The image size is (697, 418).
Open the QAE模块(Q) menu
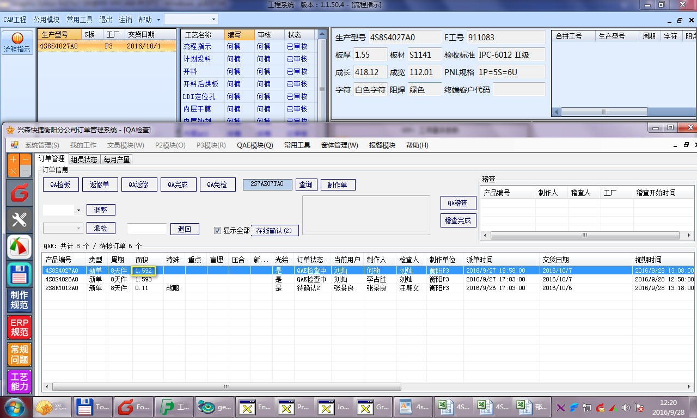[x=255, y=145]
